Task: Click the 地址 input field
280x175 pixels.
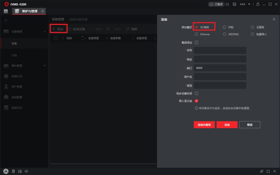Action: click(220, 59)
